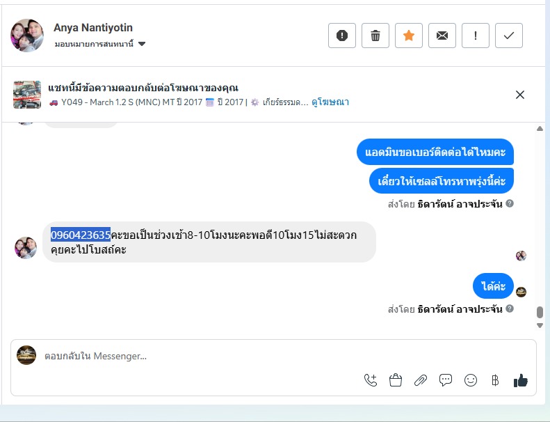This screenshot has height=422, width=550.
Task: Open Anya Nantiyotin's profile picture in header
Action: click(x=27, y=35)
